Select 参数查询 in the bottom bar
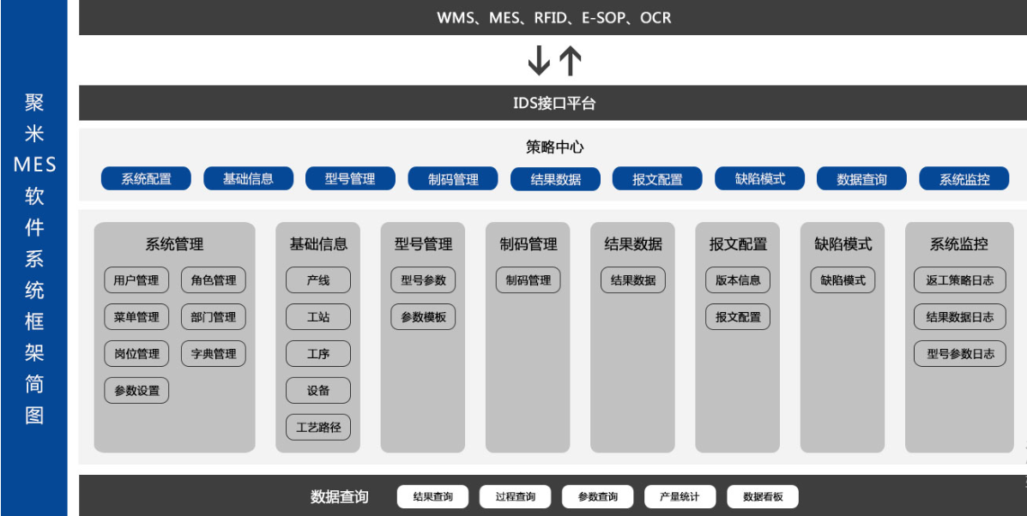The image size is (1027, 516). (x=598, y=497)
